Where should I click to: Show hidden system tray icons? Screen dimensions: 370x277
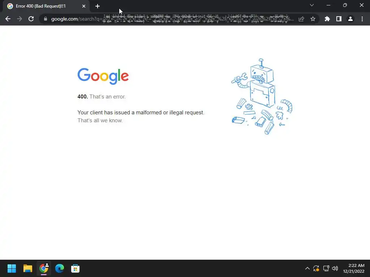click(307, 268)
